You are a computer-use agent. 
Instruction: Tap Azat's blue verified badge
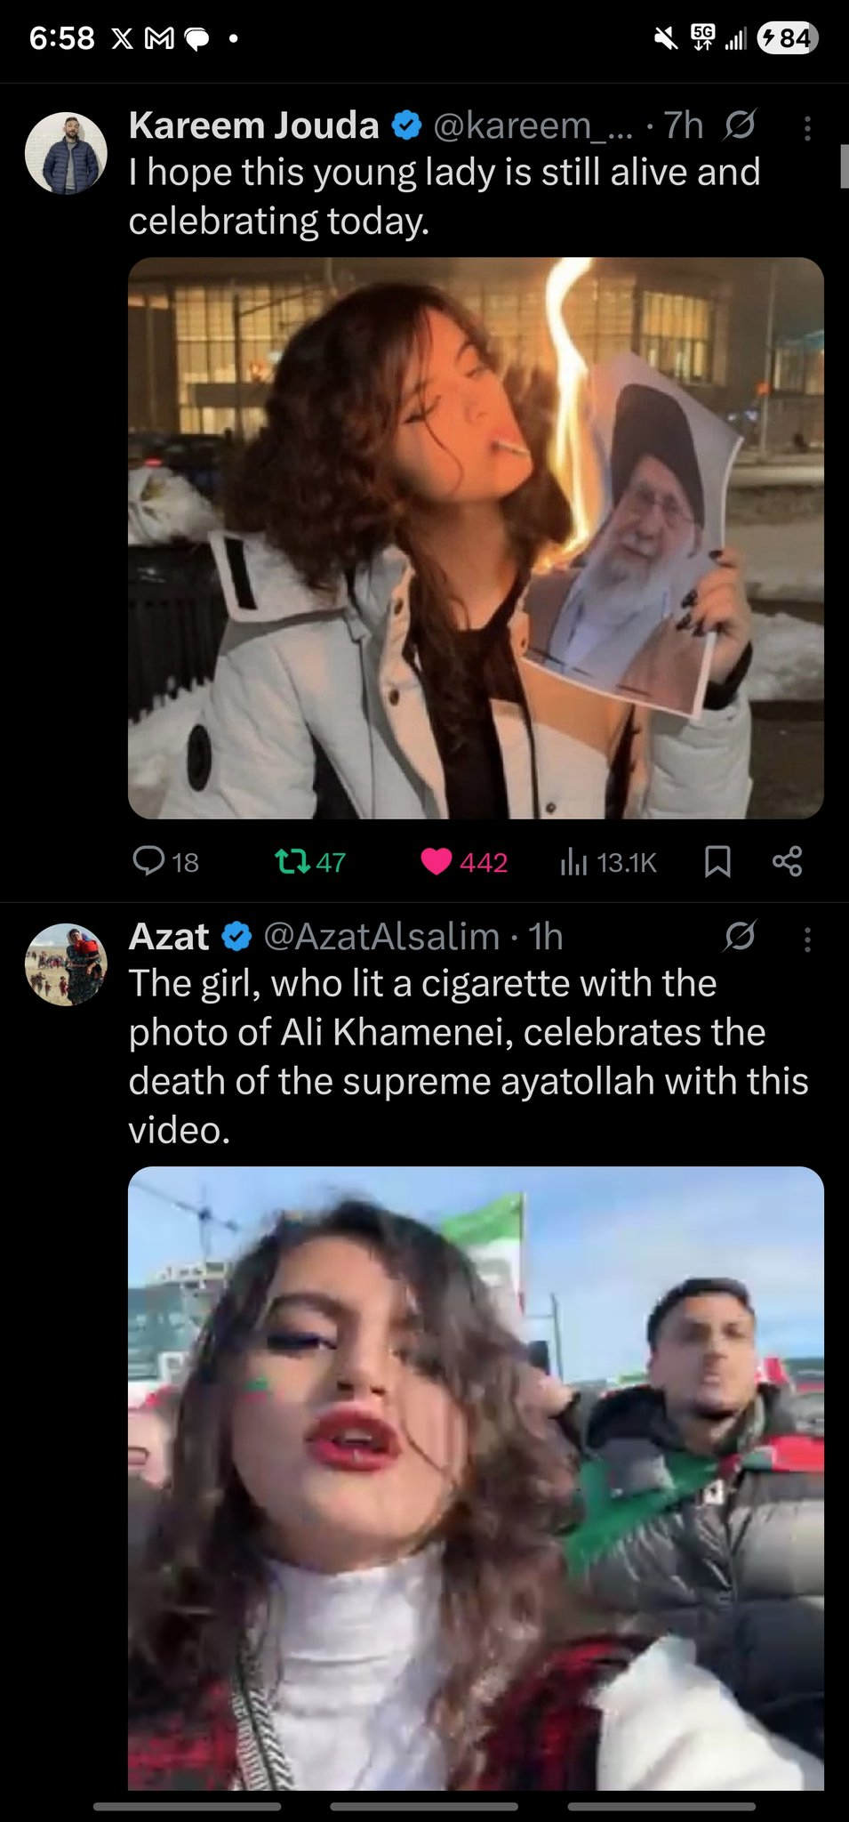tap(236, 936)
